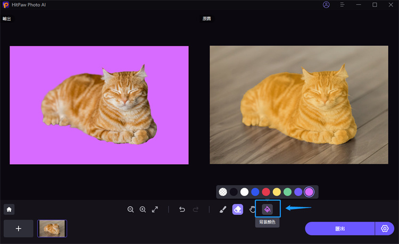Minimize the HitPaw window
This screenshot has width=399, height=244.
click(x=359, y=5)
